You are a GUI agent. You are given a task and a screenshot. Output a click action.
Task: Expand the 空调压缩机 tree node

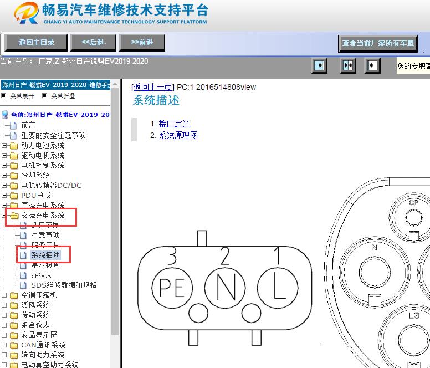click(x=4, y=295)
